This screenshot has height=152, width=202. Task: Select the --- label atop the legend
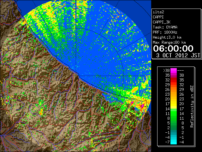tap(181, 70)
